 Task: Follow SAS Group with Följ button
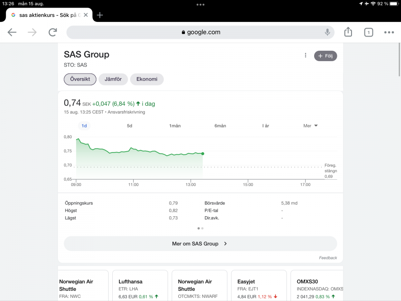(x=326, y=56)
